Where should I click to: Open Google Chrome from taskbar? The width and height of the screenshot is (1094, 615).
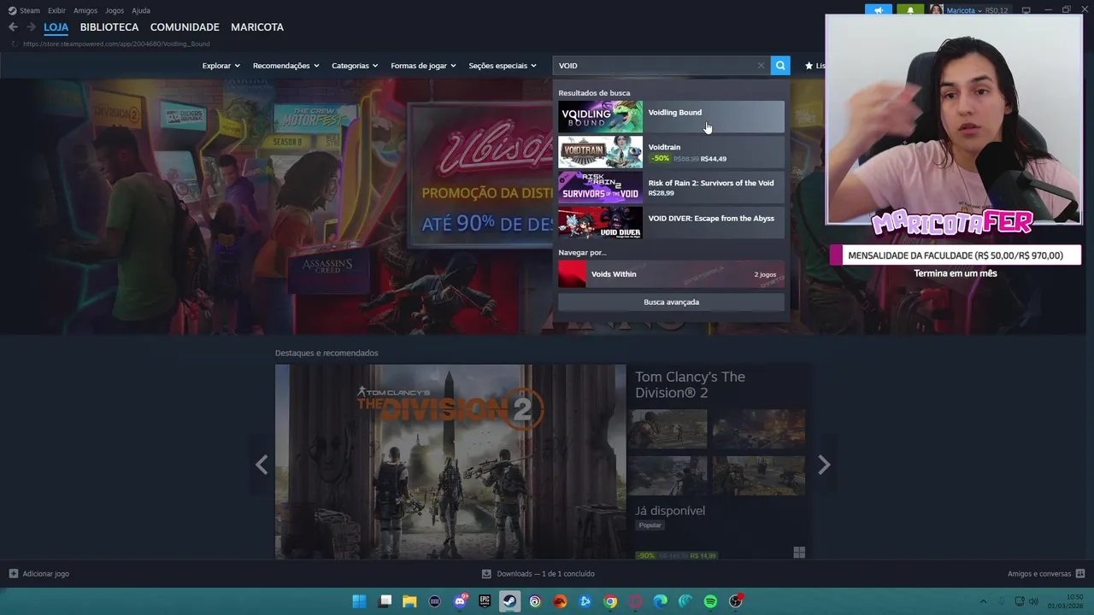610,601
